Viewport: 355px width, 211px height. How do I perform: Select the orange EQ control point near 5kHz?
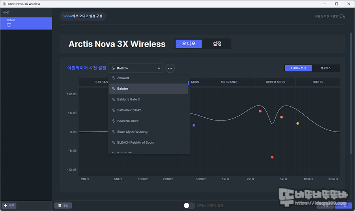281,117
